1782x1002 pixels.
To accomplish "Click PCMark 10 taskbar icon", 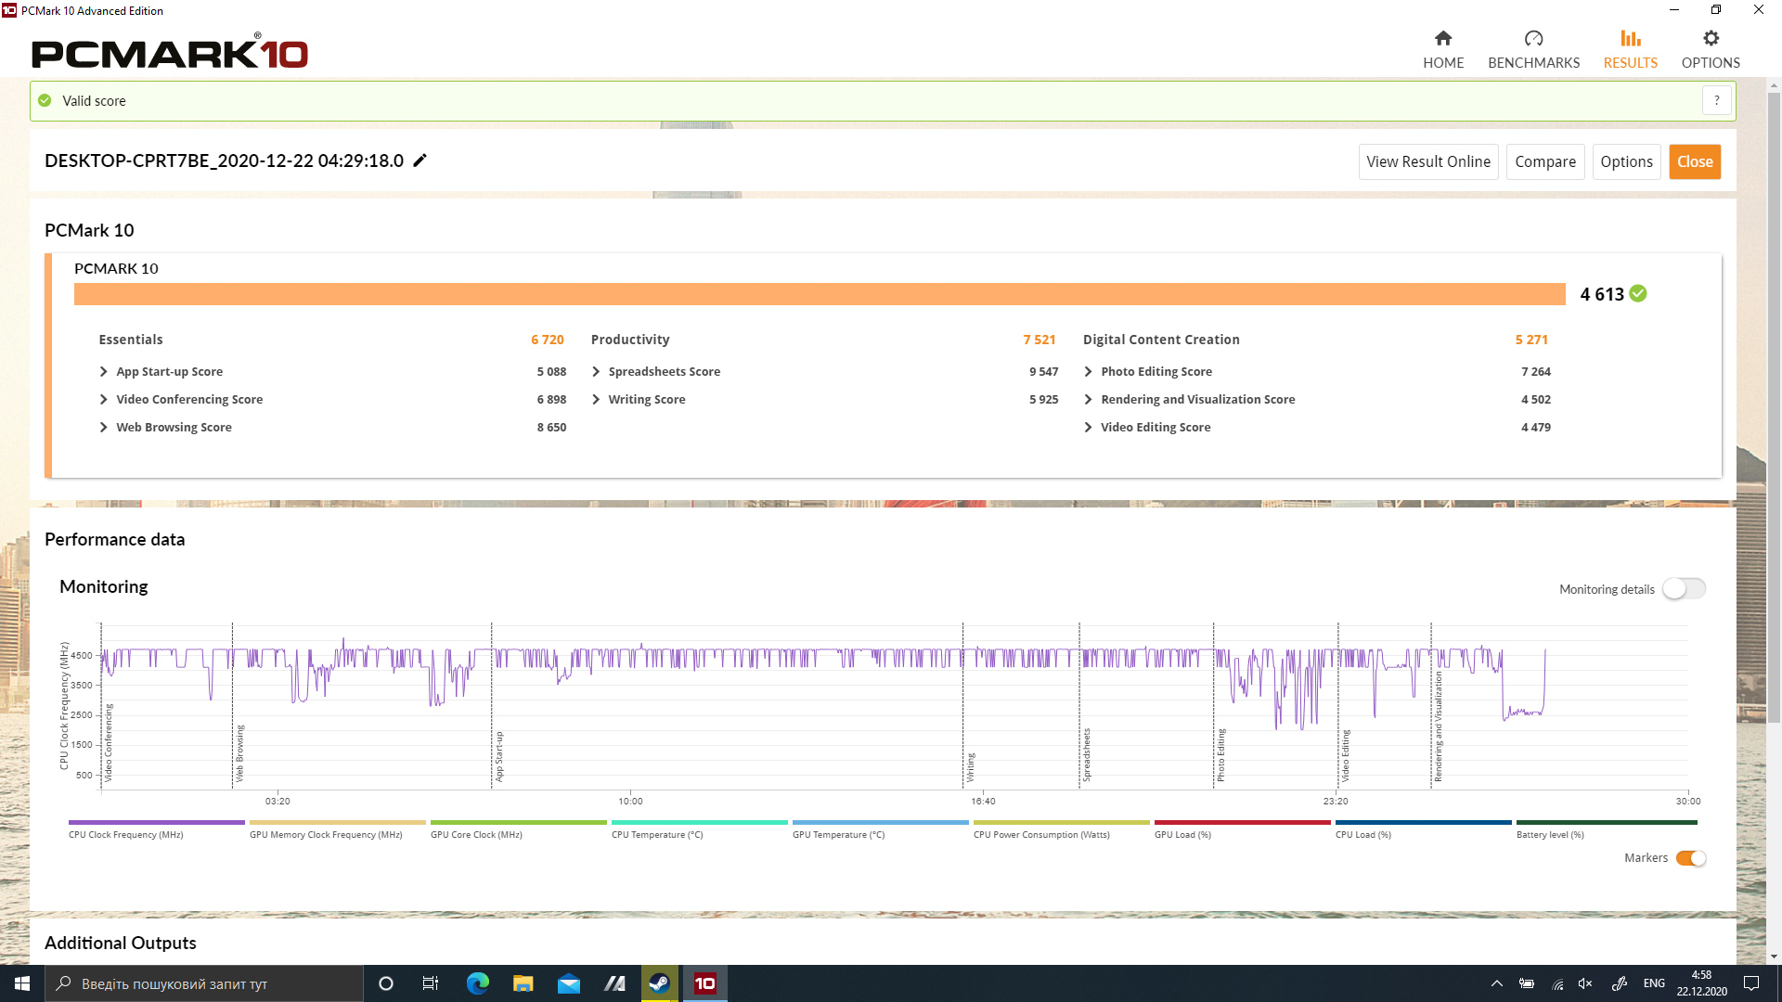I will [x=705, y=983].
